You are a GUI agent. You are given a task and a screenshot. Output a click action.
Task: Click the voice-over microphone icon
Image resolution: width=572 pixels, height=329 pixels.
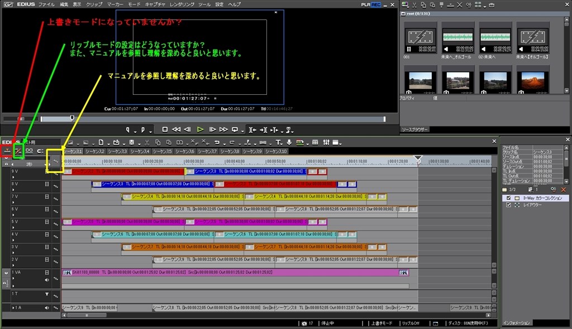(289, 142)
